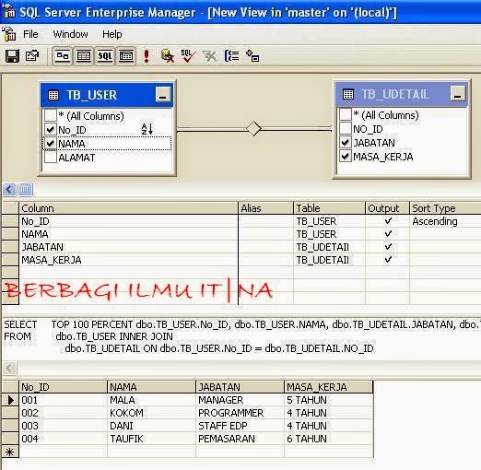Check ALAMAT in TB_USER table

pos(51,157)
